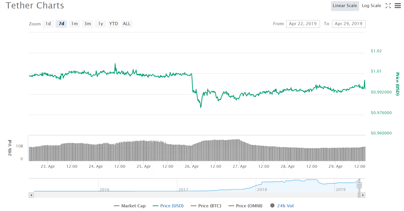Set zoom to 3m

(87, 24)
